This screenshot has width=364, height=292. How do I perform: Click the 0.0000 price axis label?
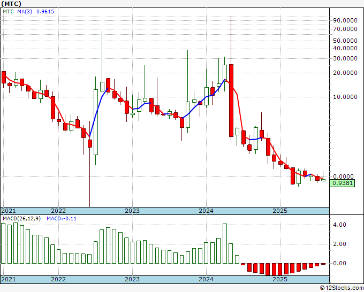pos(343,176)
